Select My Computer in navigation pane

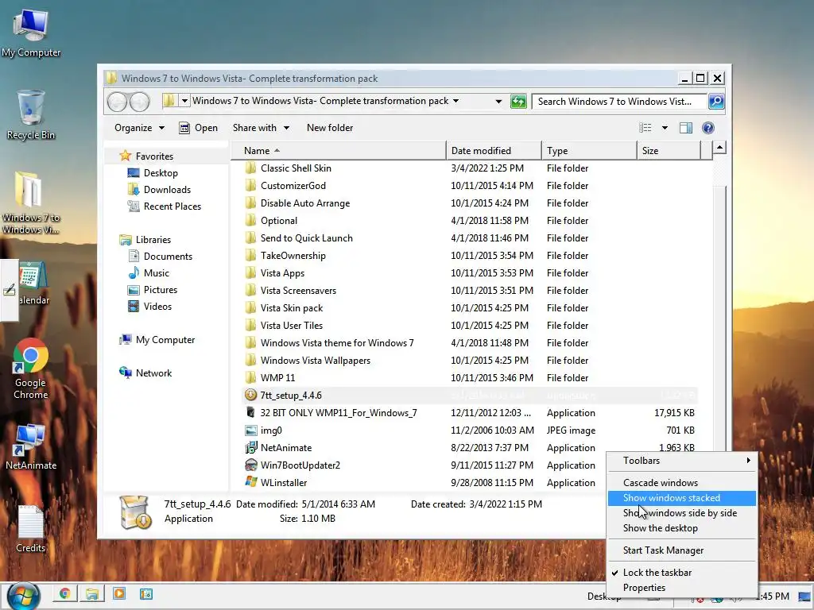coord(165,340)
